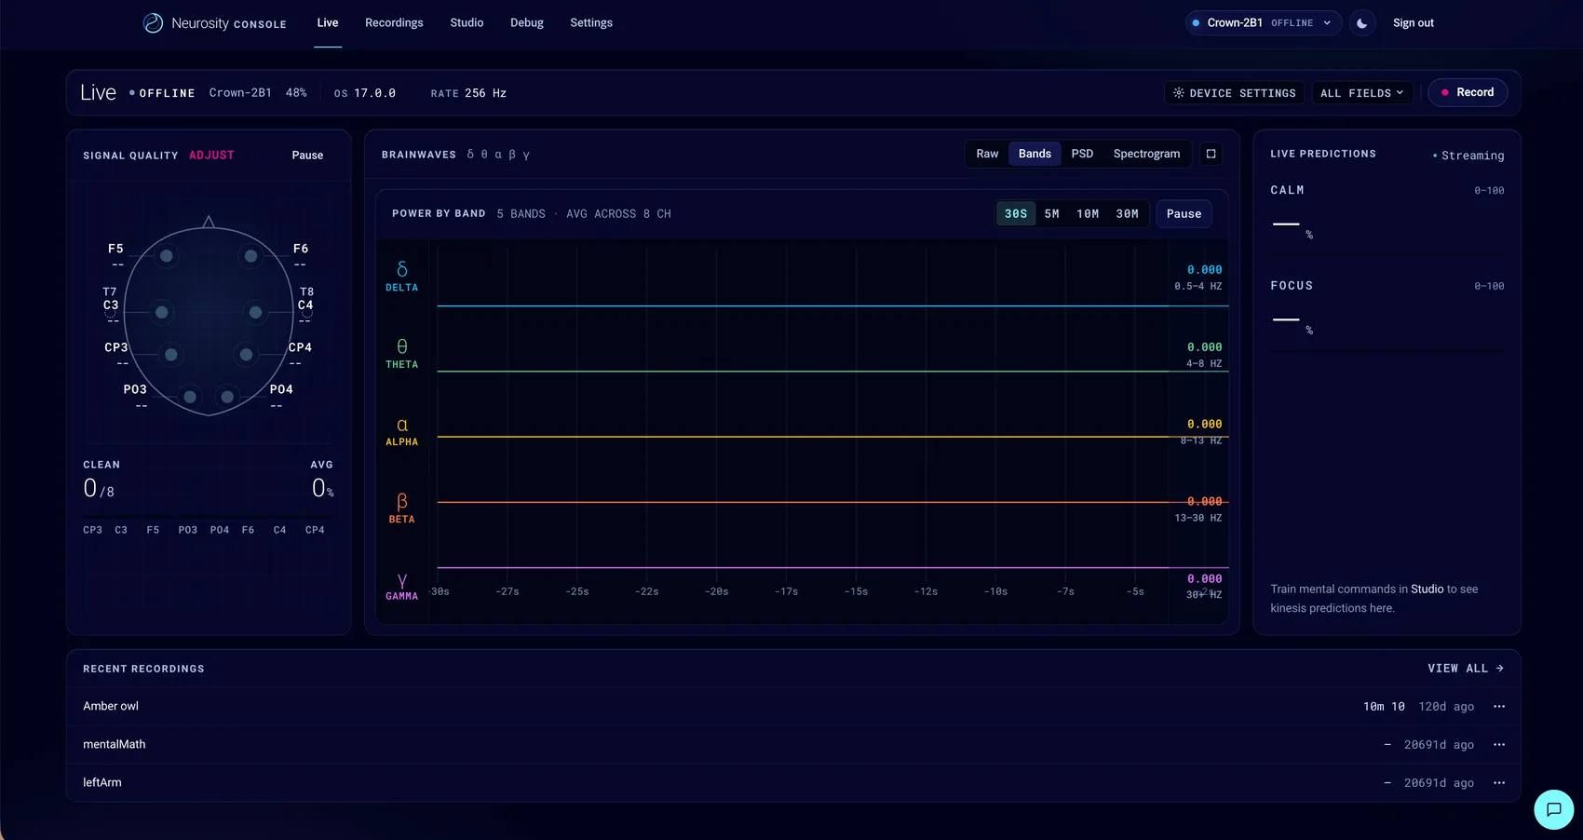Viewport: 1583px width, 840px height.
Task: Click Adjust signal quality
Action: [211, 156]
